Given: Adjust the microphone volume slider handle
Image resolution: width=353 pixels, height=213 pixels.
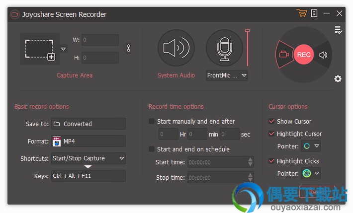Looking at the screenshot, I should [x=247, y=31].
